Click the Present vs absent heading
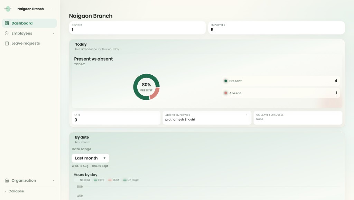The image size is (354, 200). [x=93, y=59]
